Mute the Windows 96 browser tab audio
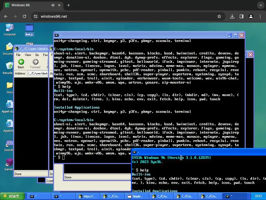The image size is (266, 200). tap(53, 5)
